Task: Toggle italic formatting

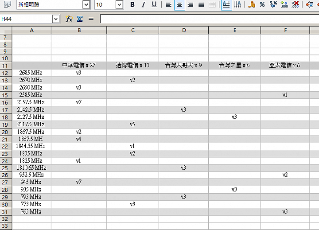Action: click(144, 4)
